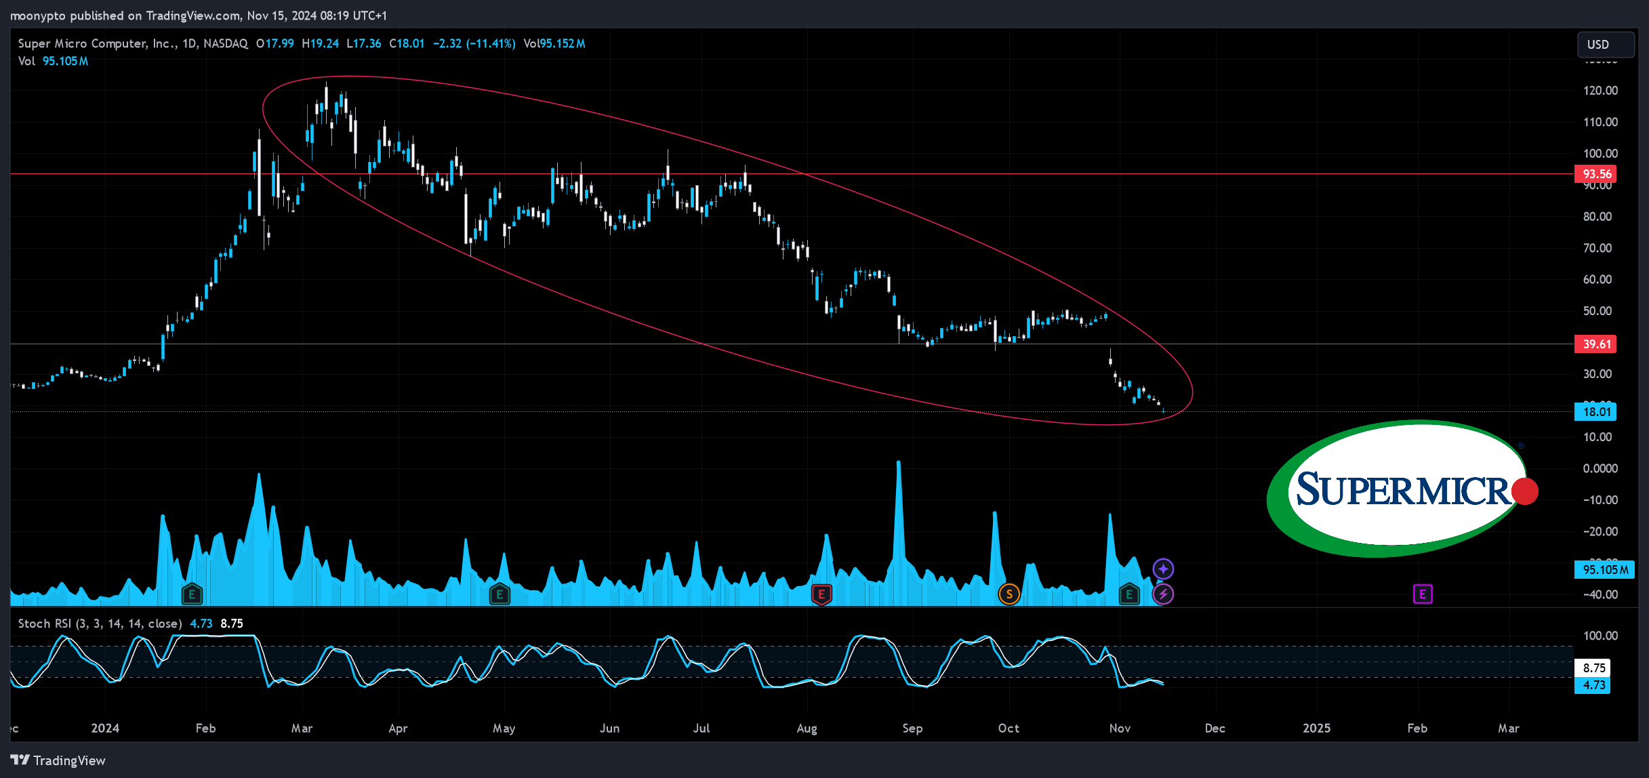
Task: Click the Nov label on time axis
Action: click(1120, 728)
